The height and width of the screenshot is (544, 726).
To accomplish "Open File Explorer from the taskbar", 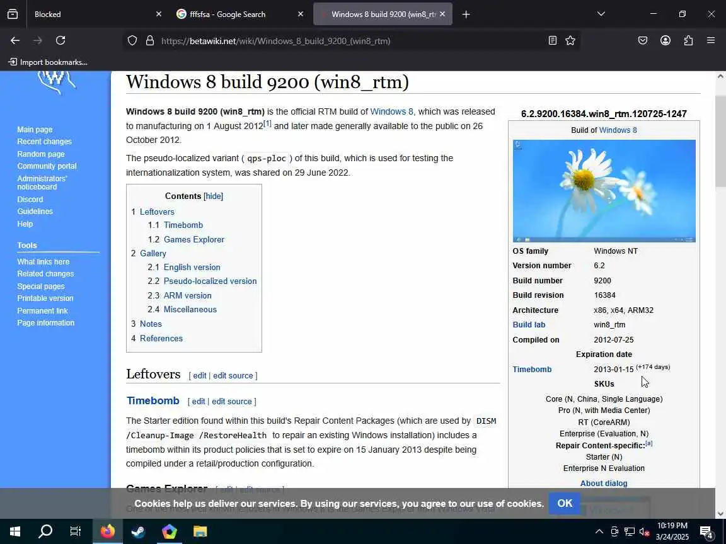I will coord(200,531).
